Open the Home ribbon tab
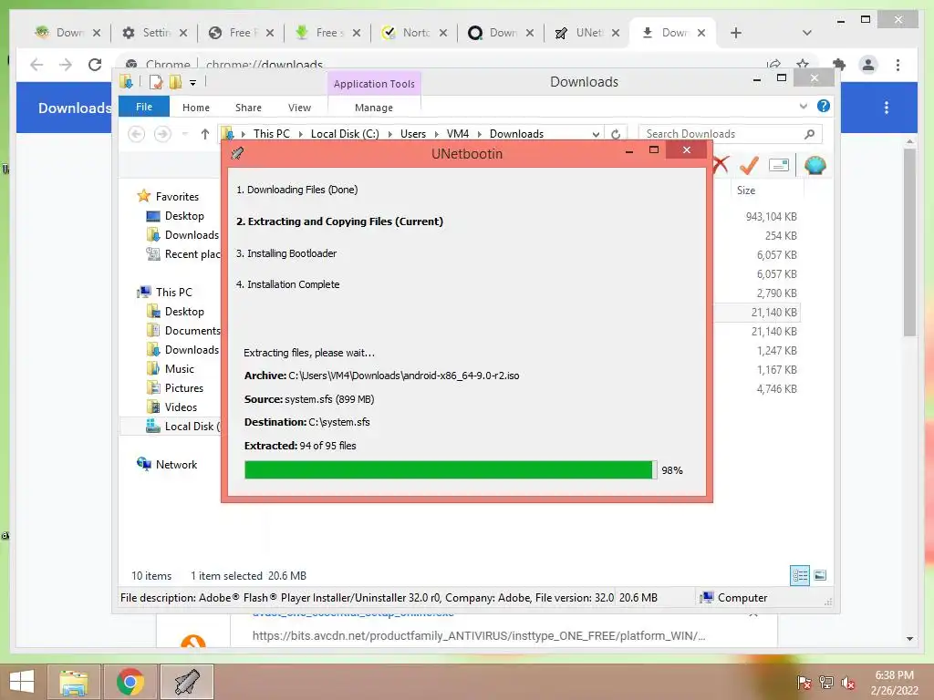The image size is (934, 700). 196,108
